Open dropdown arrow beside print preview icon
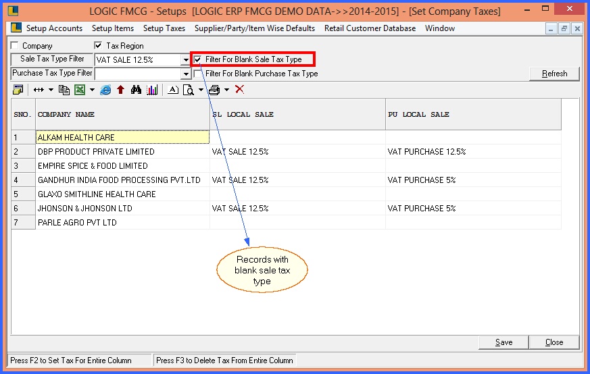This screenshot has height=374, width=590. coord(201,90)
